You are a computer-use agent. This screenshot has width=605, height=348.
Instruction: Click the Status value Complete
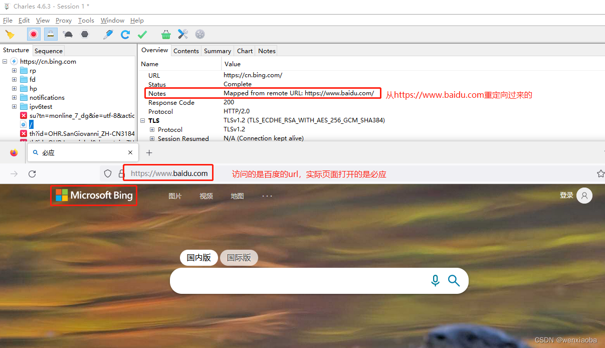[238, 84]
